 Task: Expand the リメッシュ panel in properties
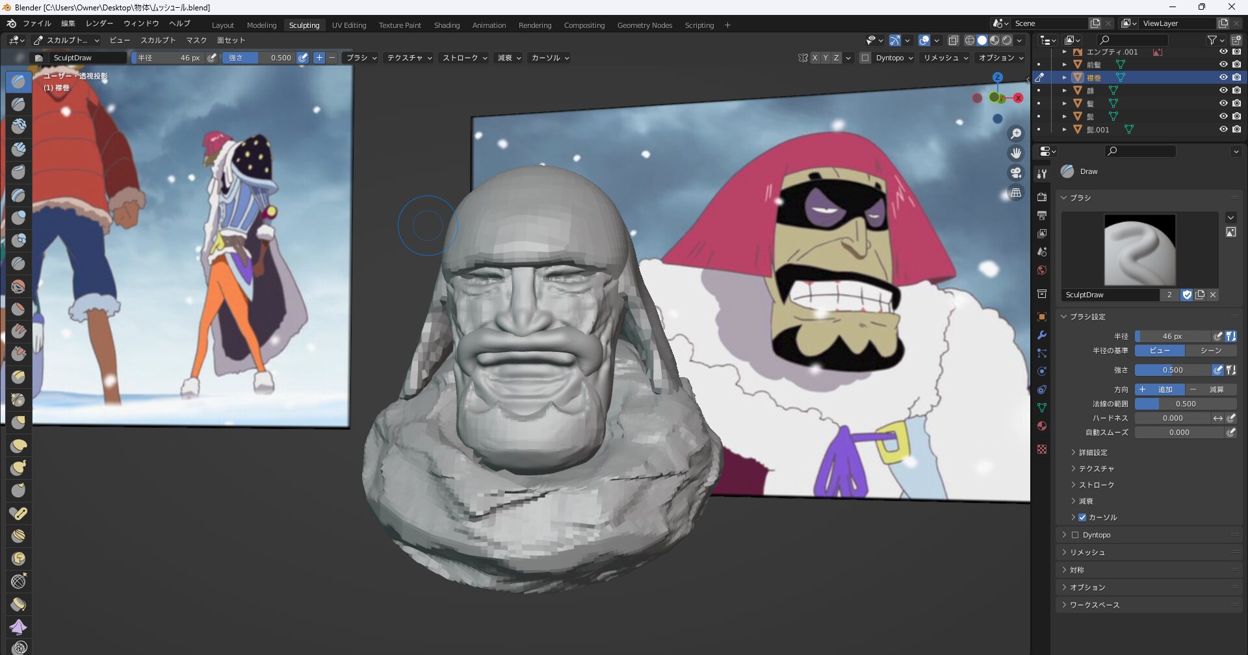click(x=1087, y=552)
